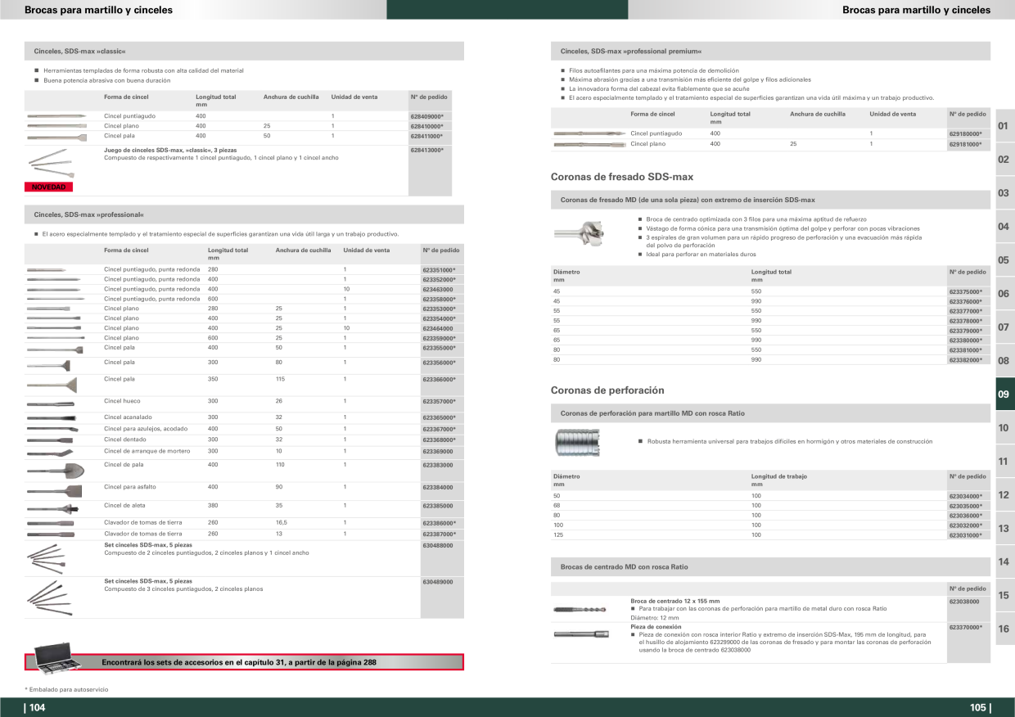Click the 'Coronas de perforación' section heading
This screenshot has height=717, width=1015.
[607, 390]
